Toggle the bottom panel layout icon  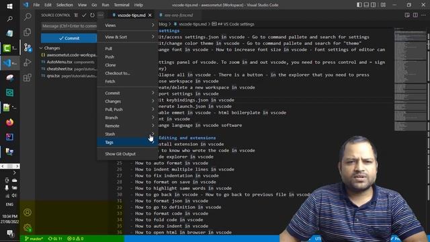366,5
